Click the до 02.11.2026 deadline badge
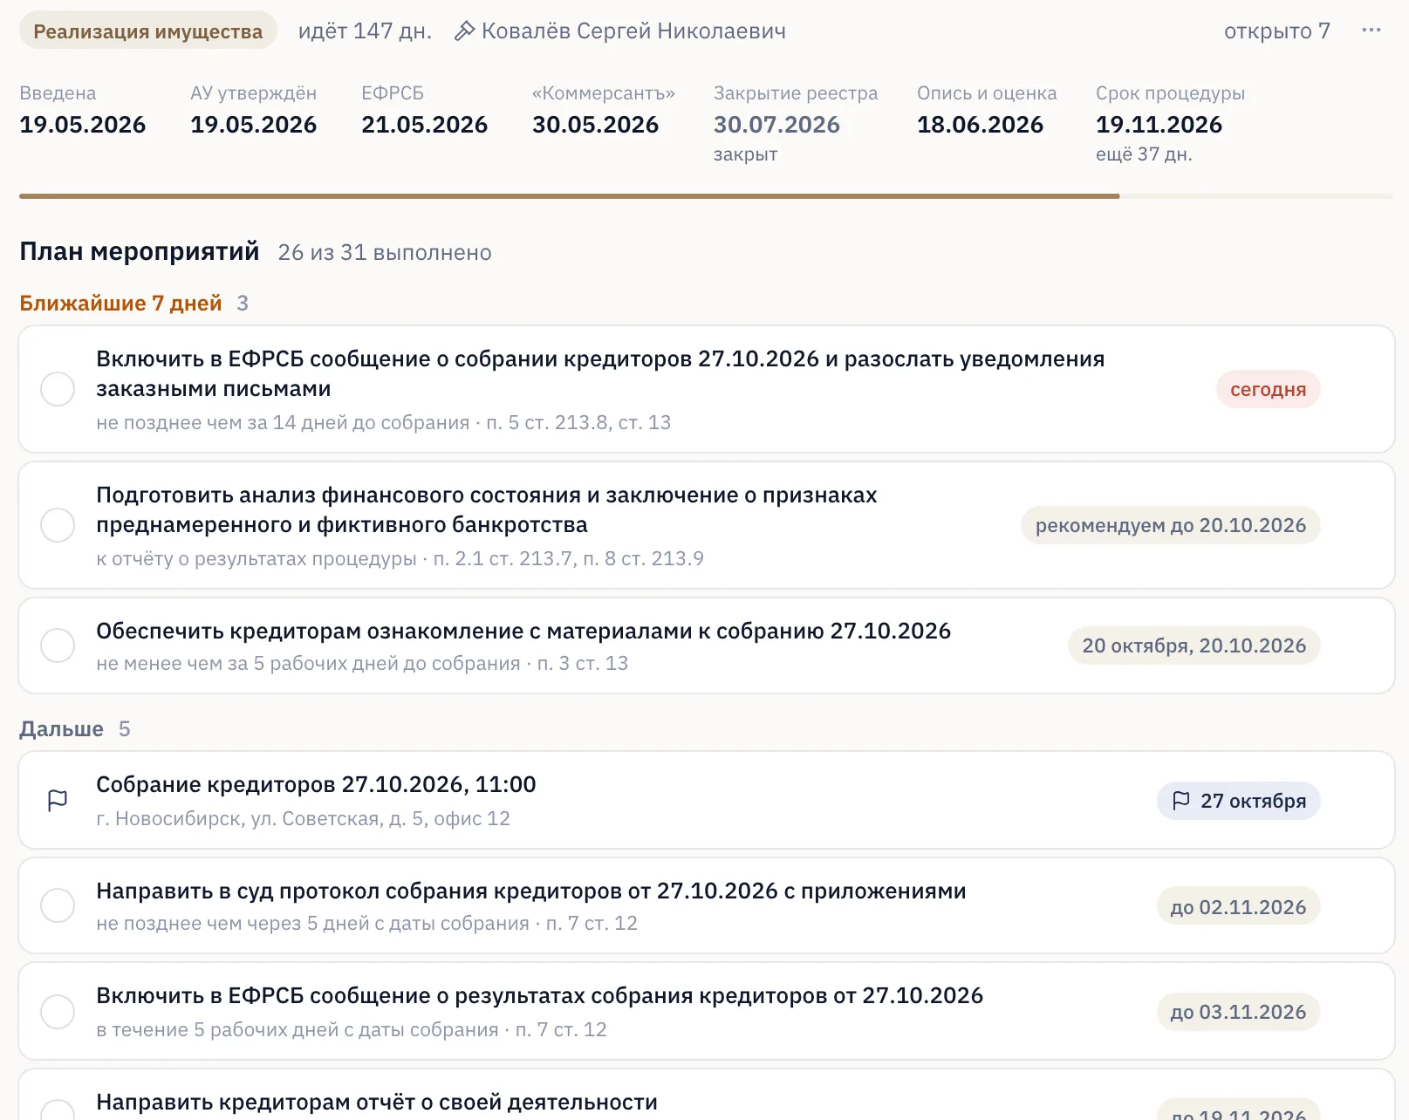1409x1120 pixels. tap(1239, 907)
